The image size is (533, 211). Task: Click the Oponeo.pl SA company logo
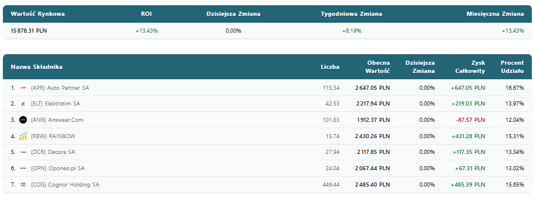tap(23, 168)
